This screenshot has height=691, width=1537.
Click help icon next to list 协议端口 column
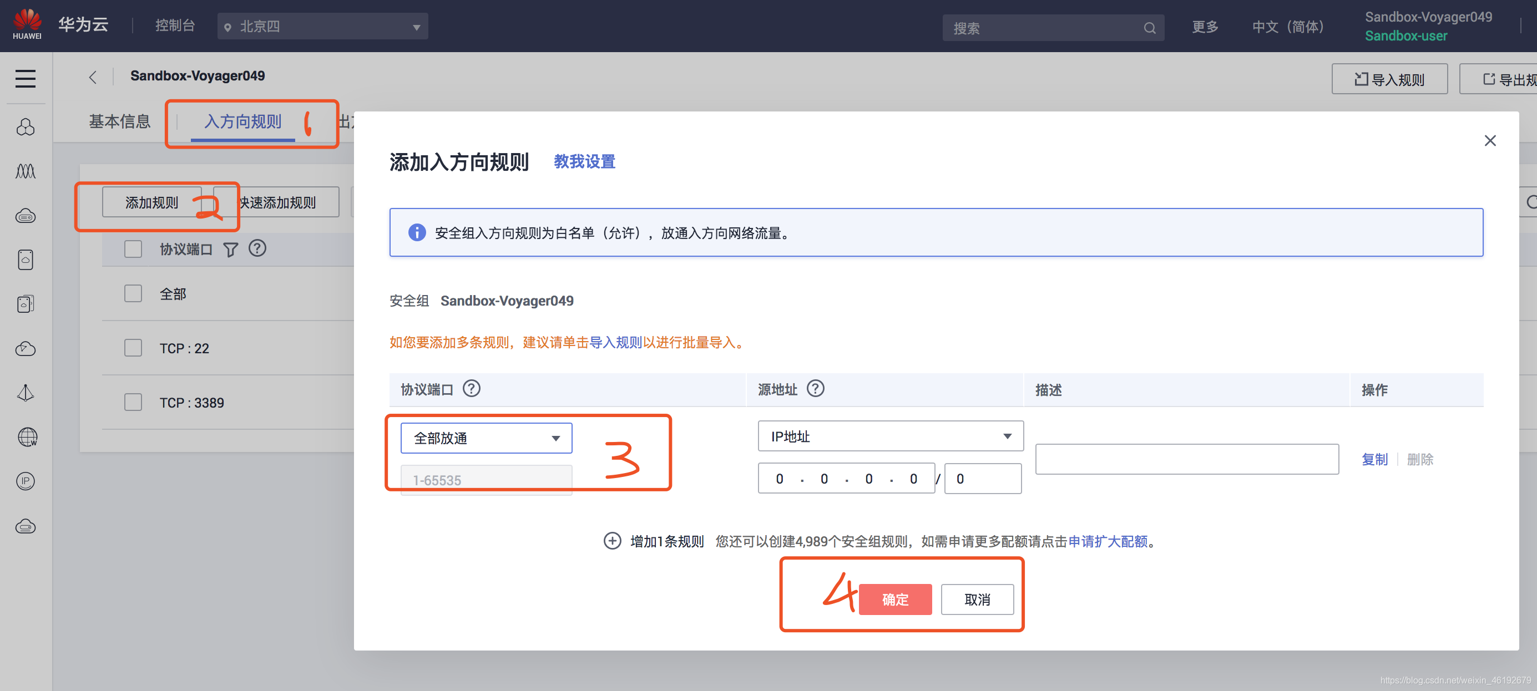coord(257,248)
